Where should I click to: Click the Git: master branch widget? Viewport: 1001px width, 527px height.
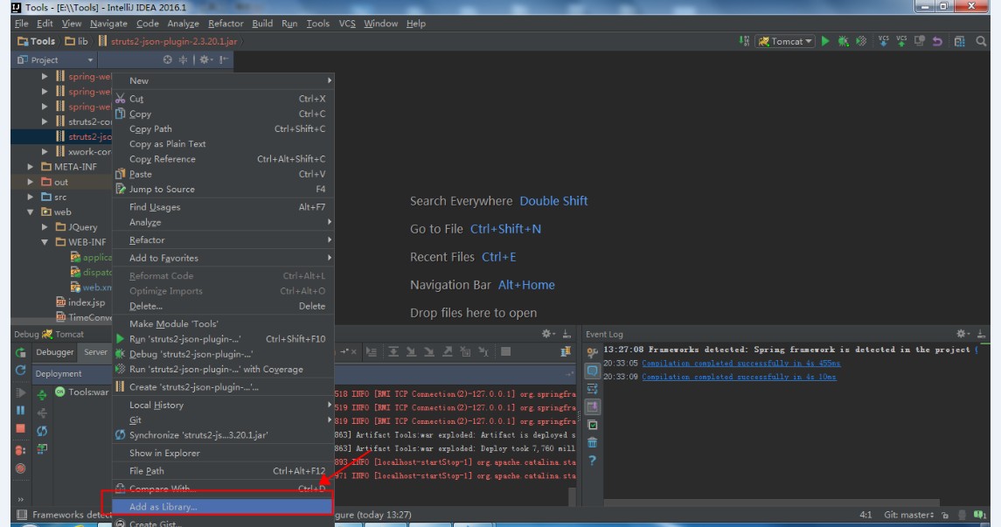click(908, 515)
